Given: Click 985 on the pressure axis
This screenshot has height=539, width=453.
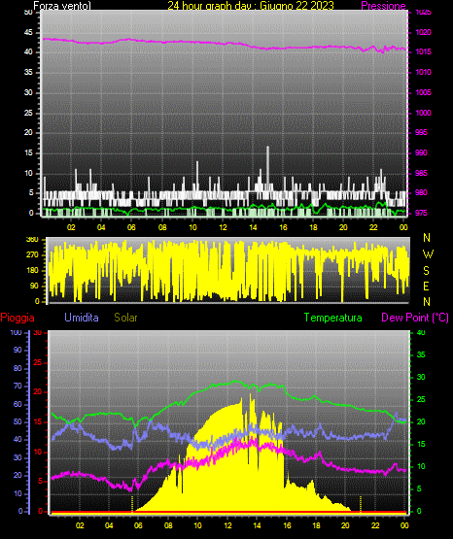Looking at the screenshot, I should 421,173.
